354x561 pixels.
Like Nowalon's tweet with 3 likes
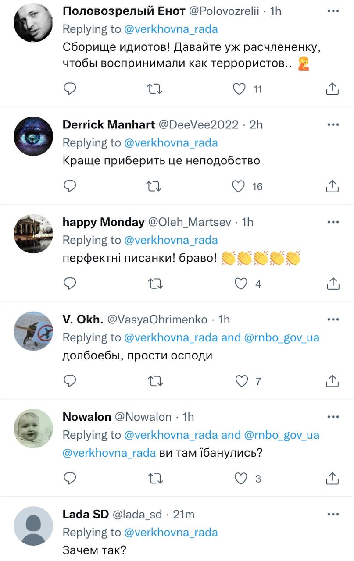pyautogui.click(x=241, y=479)
